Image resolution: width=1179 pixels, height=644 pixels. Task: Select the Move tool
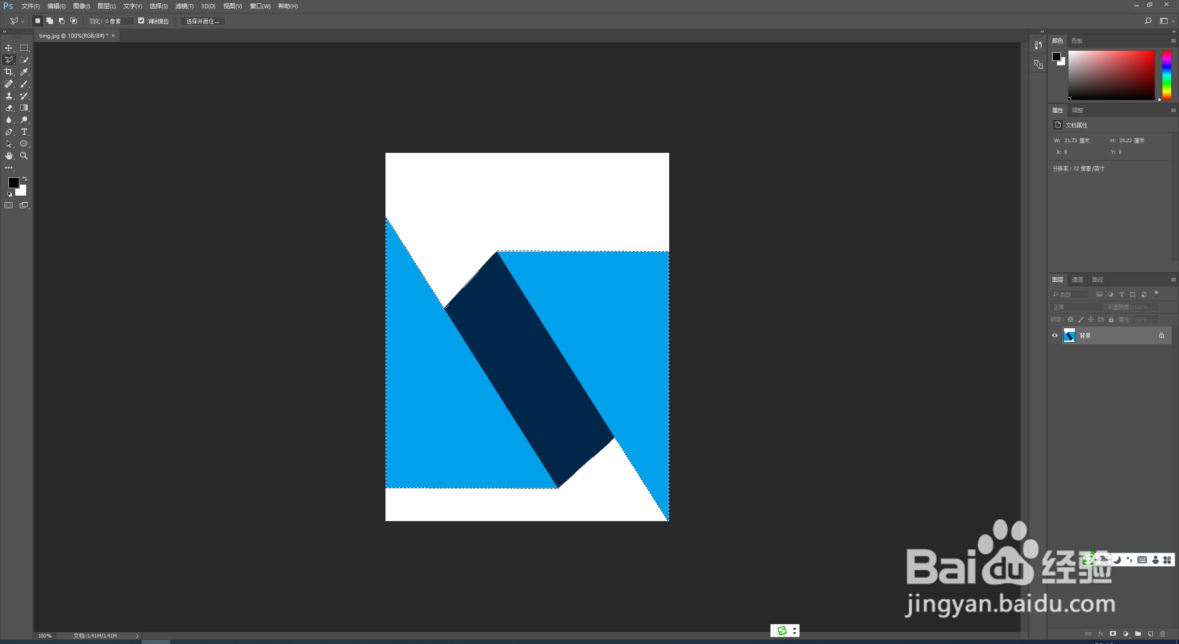pyautogui.click(x=9, y=48)
